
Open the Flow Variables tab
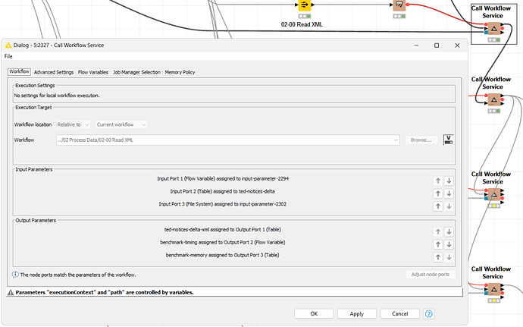coord(93,72)
